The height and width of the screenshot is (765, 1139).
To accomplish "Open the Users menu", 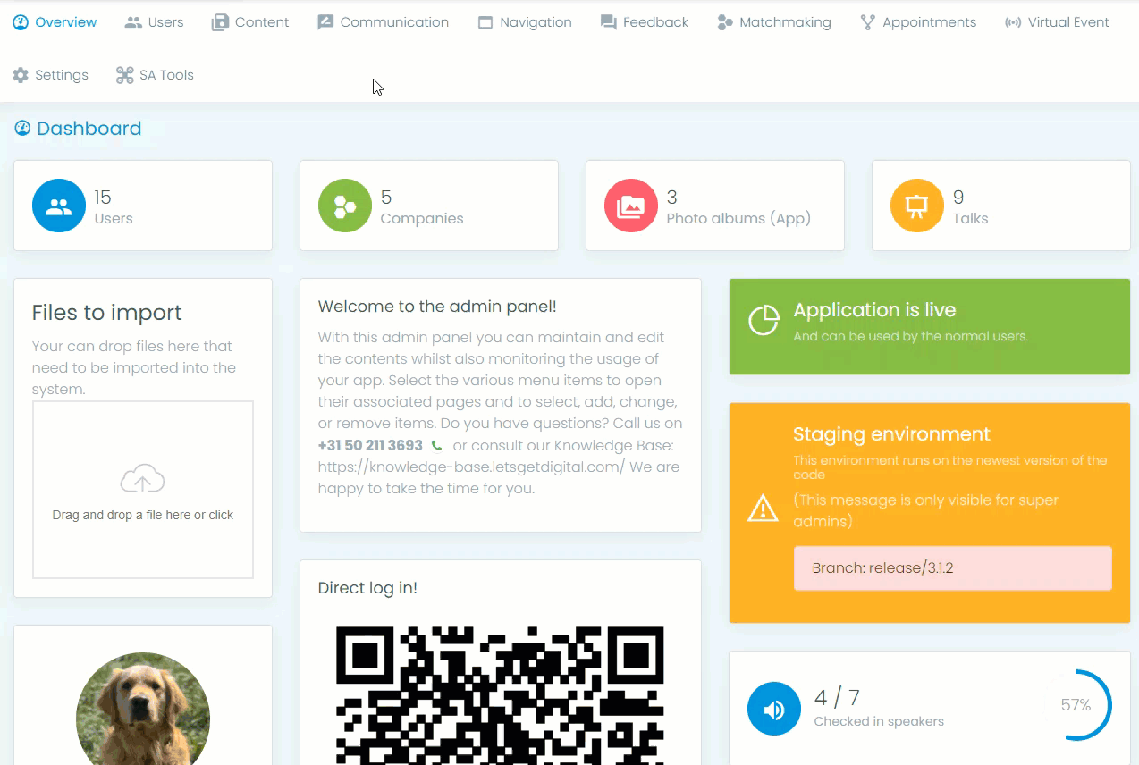I will click(154, 22).
